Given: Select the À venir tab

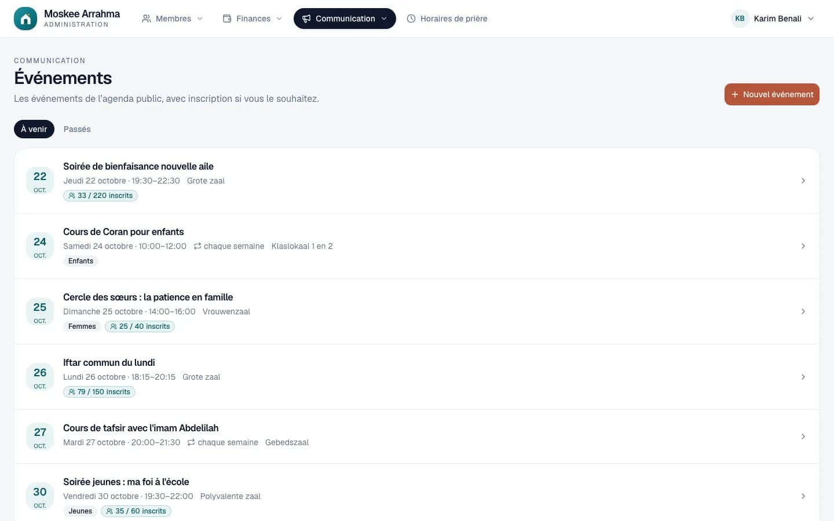Looking at the screenshot, I should pos(34,129).
